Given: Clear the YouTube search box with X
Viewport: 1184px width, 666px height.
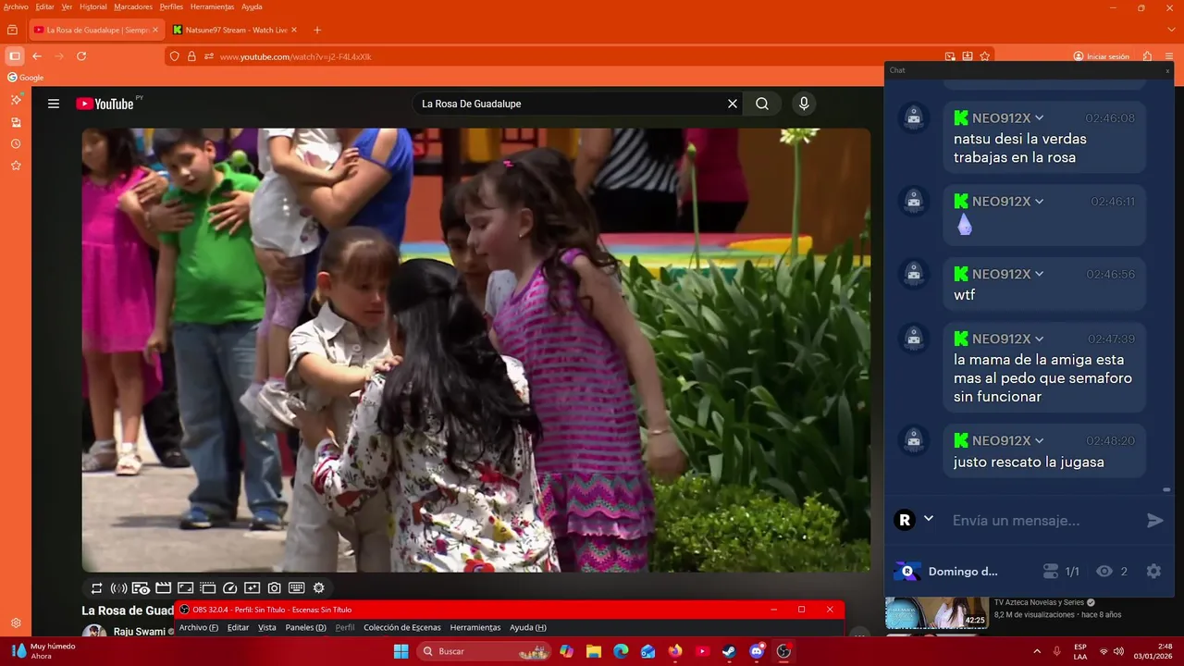Looking at the screenshot, I should click(x=733, y=104).
